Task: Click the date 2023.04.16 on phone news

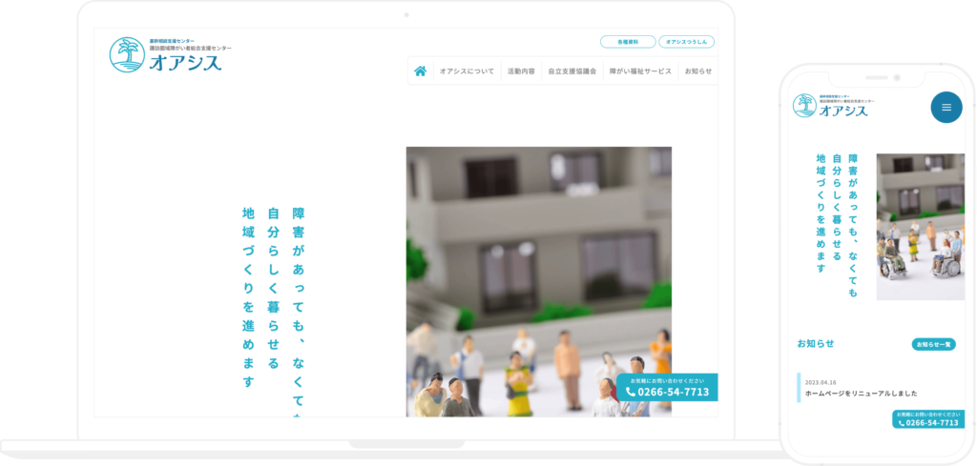Action: point(821,383)
